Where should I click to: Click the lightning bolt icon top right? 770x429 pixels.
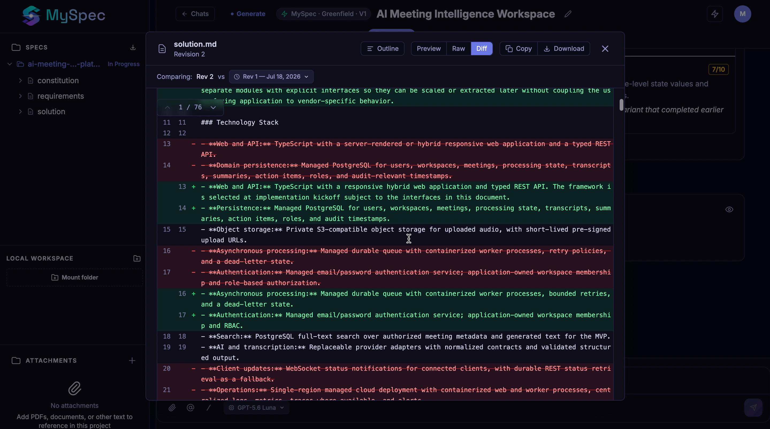pos(715,14)
